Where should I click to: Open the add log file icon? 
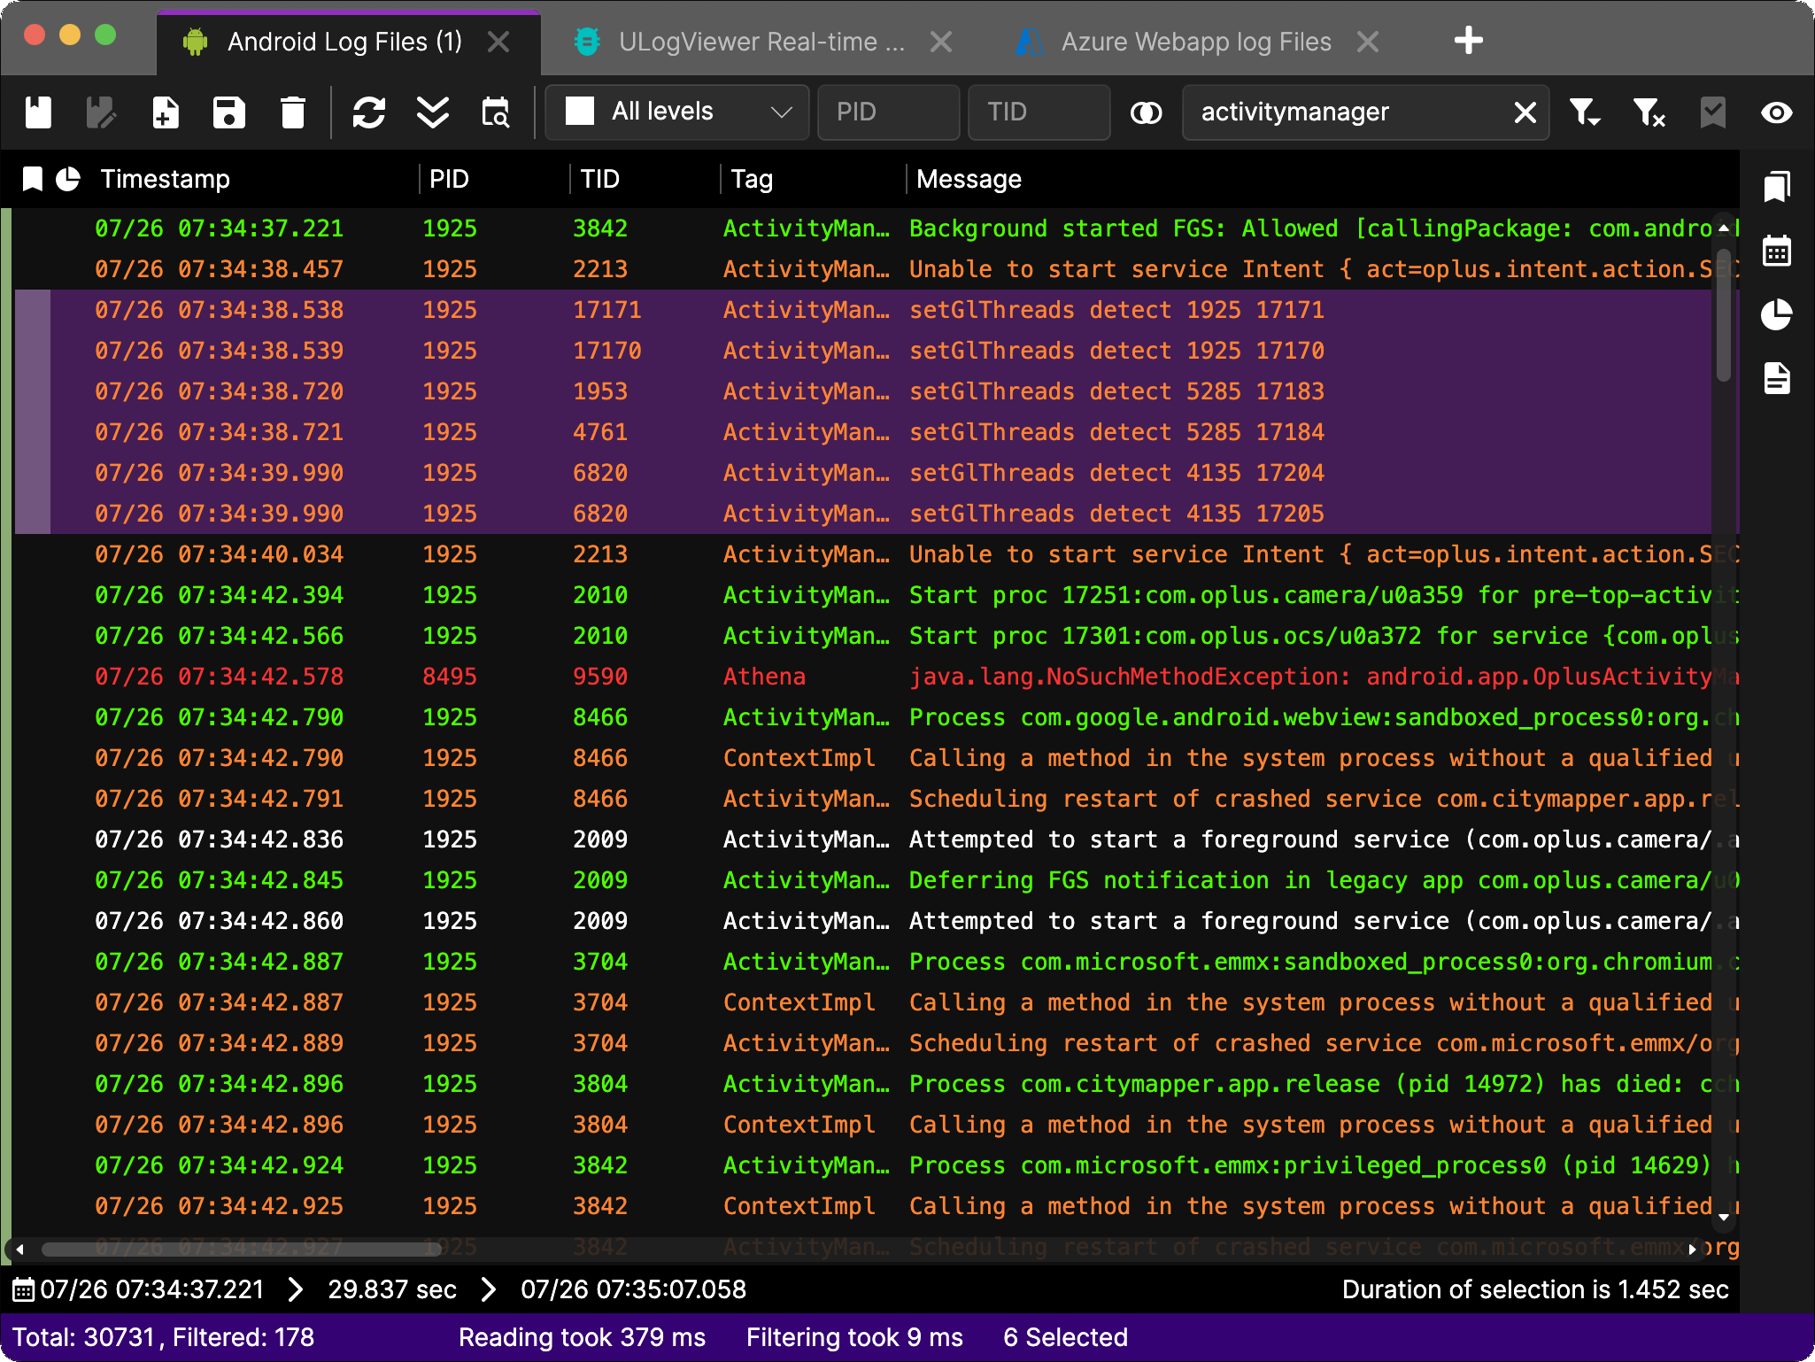[x=166, y=112]
